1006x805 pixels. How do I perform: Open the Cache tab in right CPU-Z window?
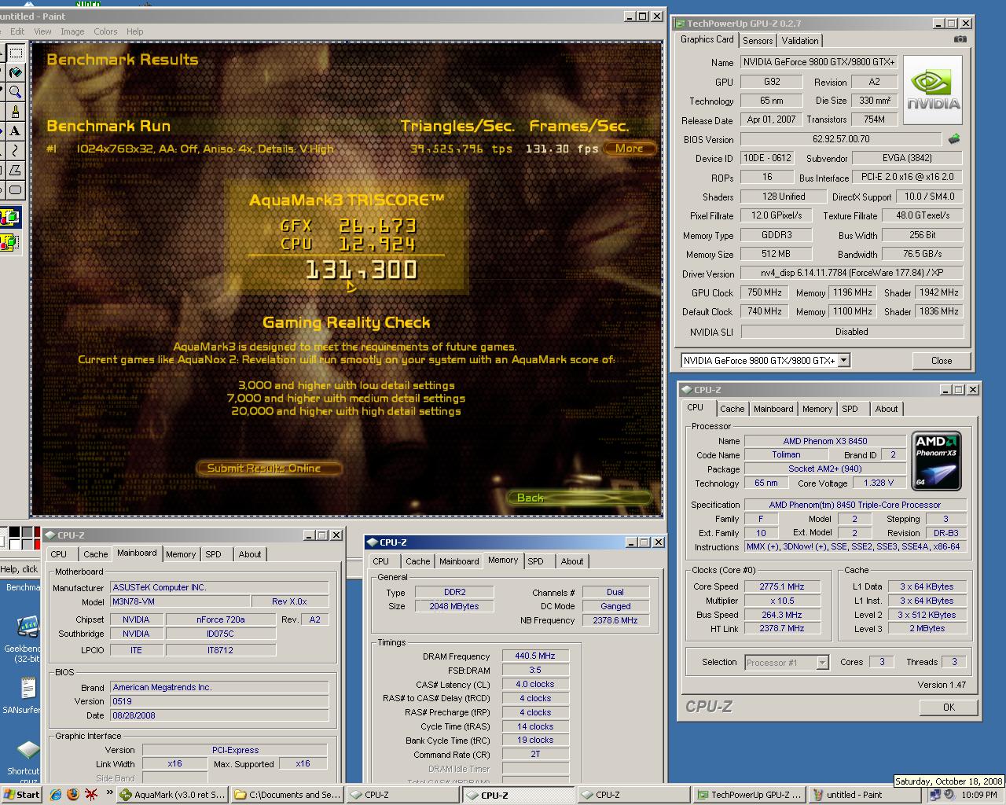pyautogui.click(x=732, y=409)
